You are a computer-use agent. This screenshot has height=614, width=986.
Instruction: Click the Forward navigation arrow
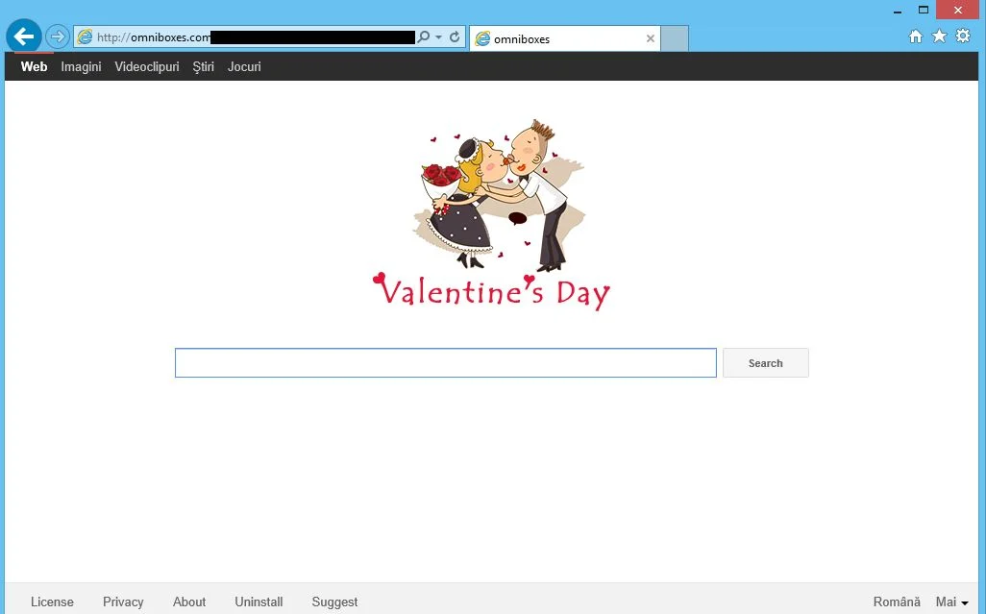[58, 37]
